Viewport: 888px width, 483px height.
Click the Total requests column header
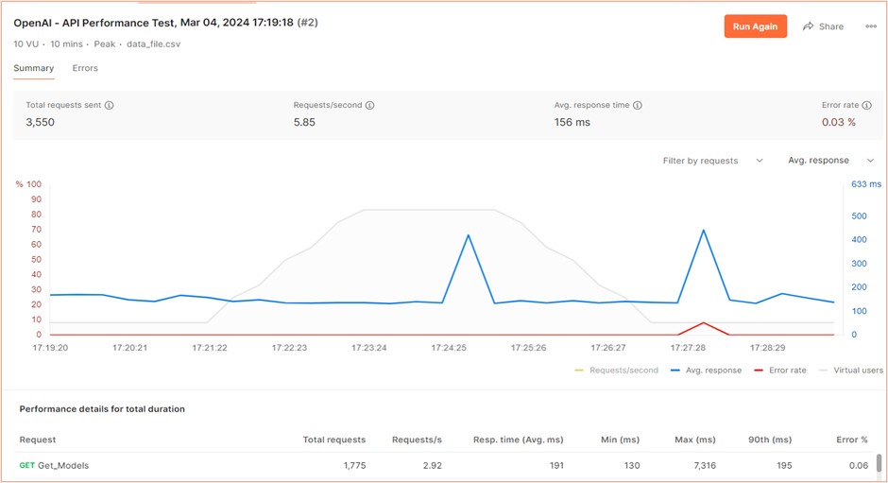[x=334, y=440]
